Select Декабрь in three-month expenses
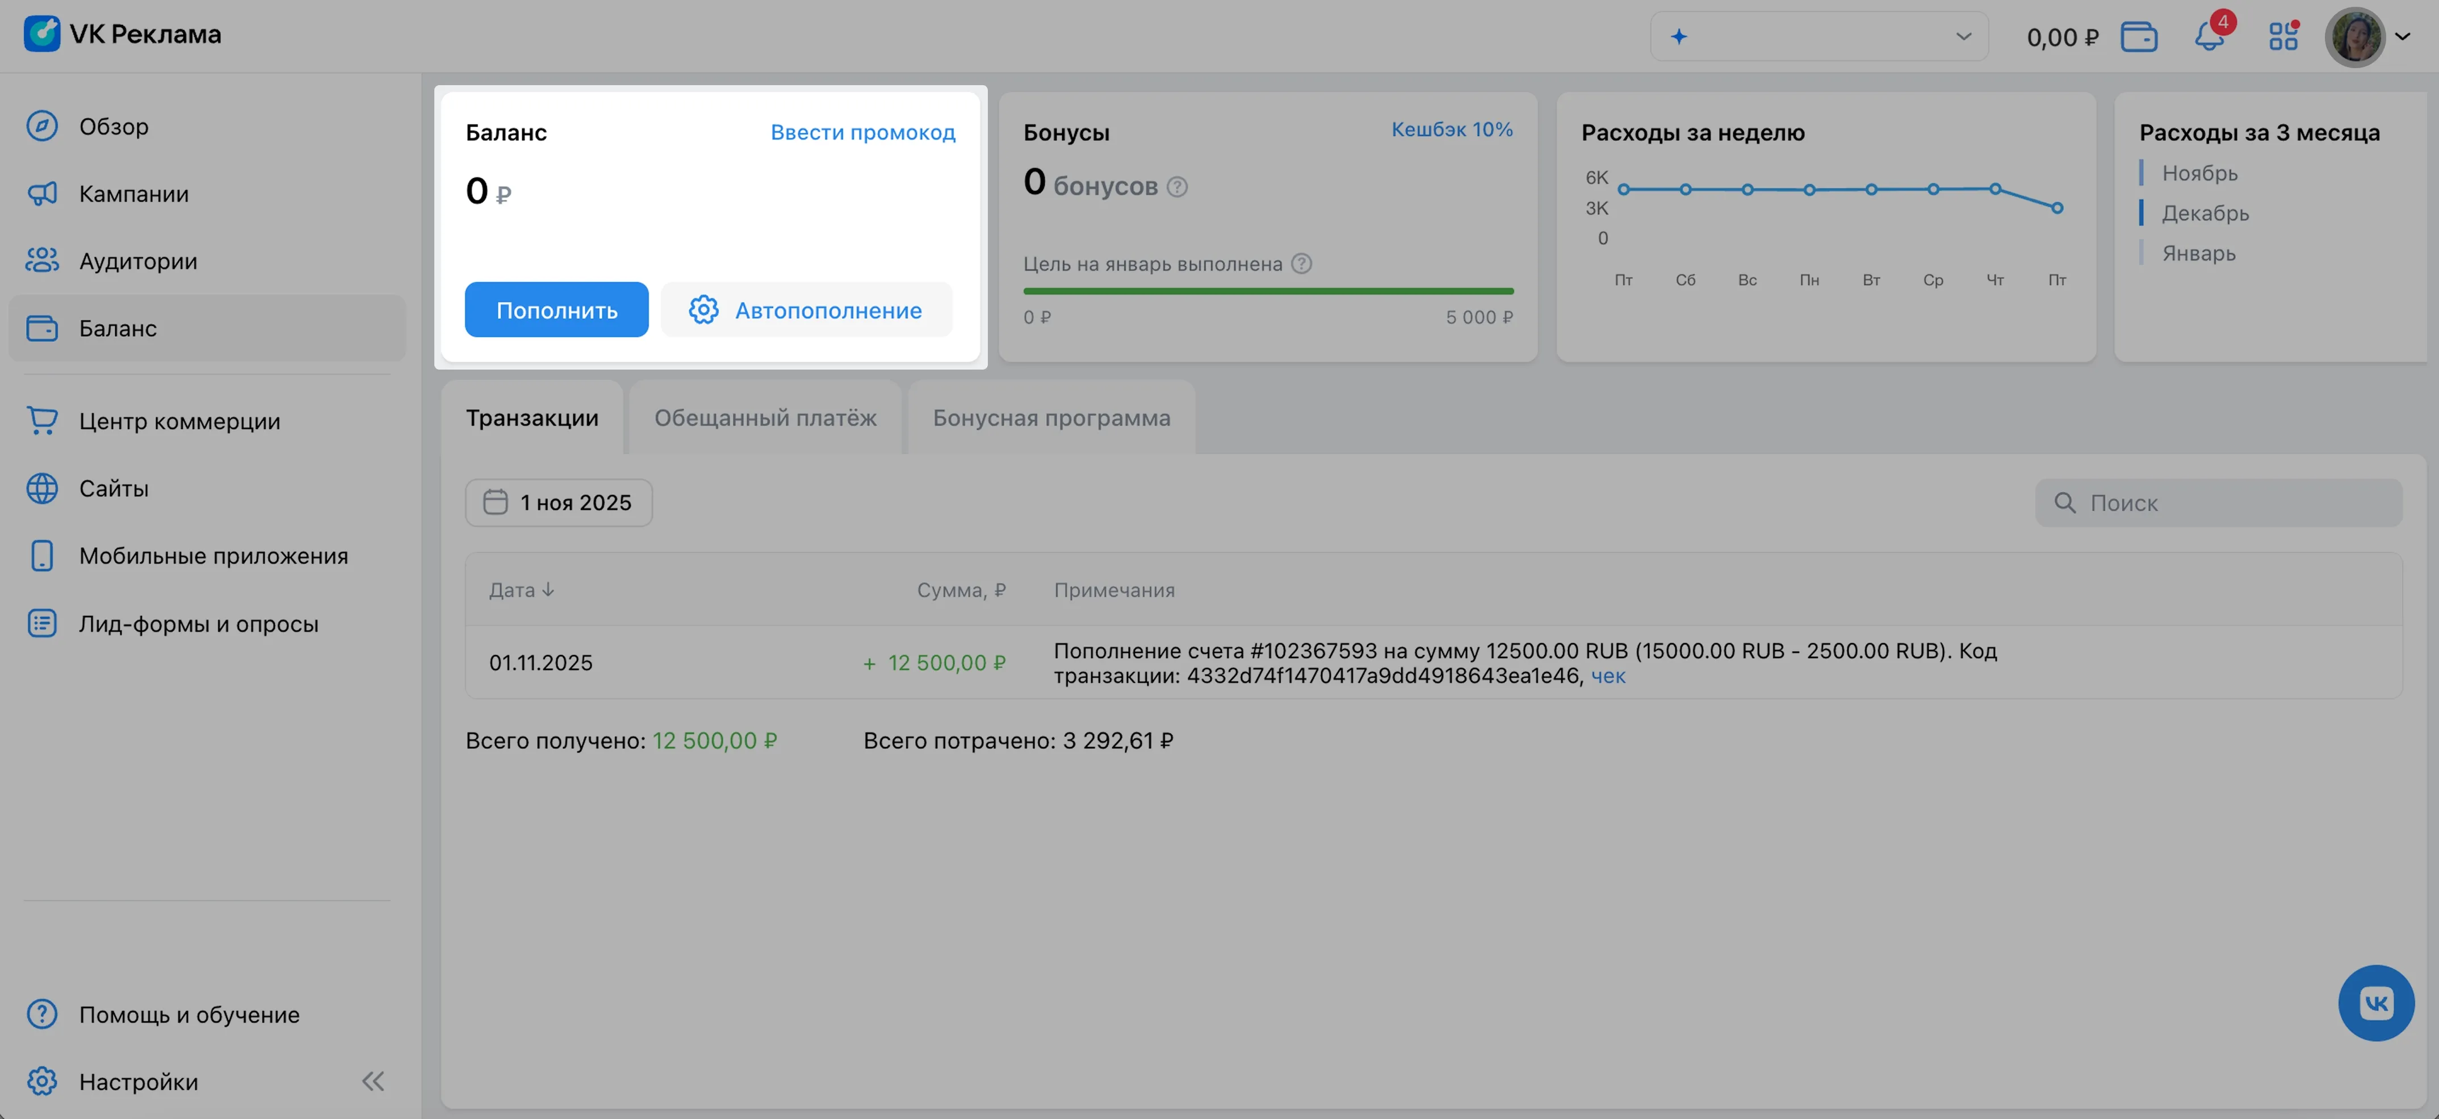This screenshot has width=2439, height=1119. point(2205,214)
